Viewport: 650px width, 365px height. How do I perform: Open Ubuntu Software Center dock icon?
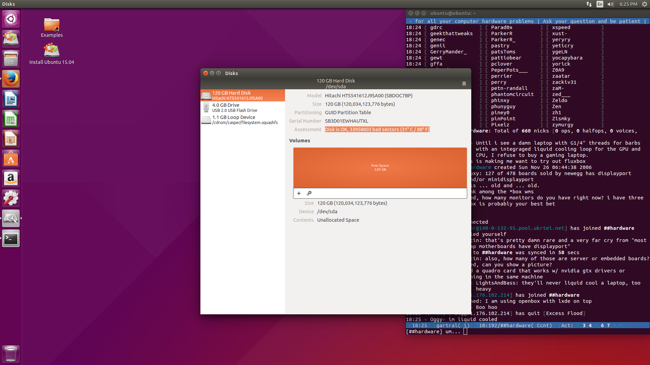click(11, 159)
